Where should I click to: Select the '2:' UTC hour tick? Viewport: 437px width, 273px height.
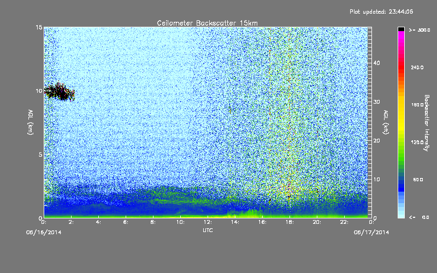[x=72, y=222]
